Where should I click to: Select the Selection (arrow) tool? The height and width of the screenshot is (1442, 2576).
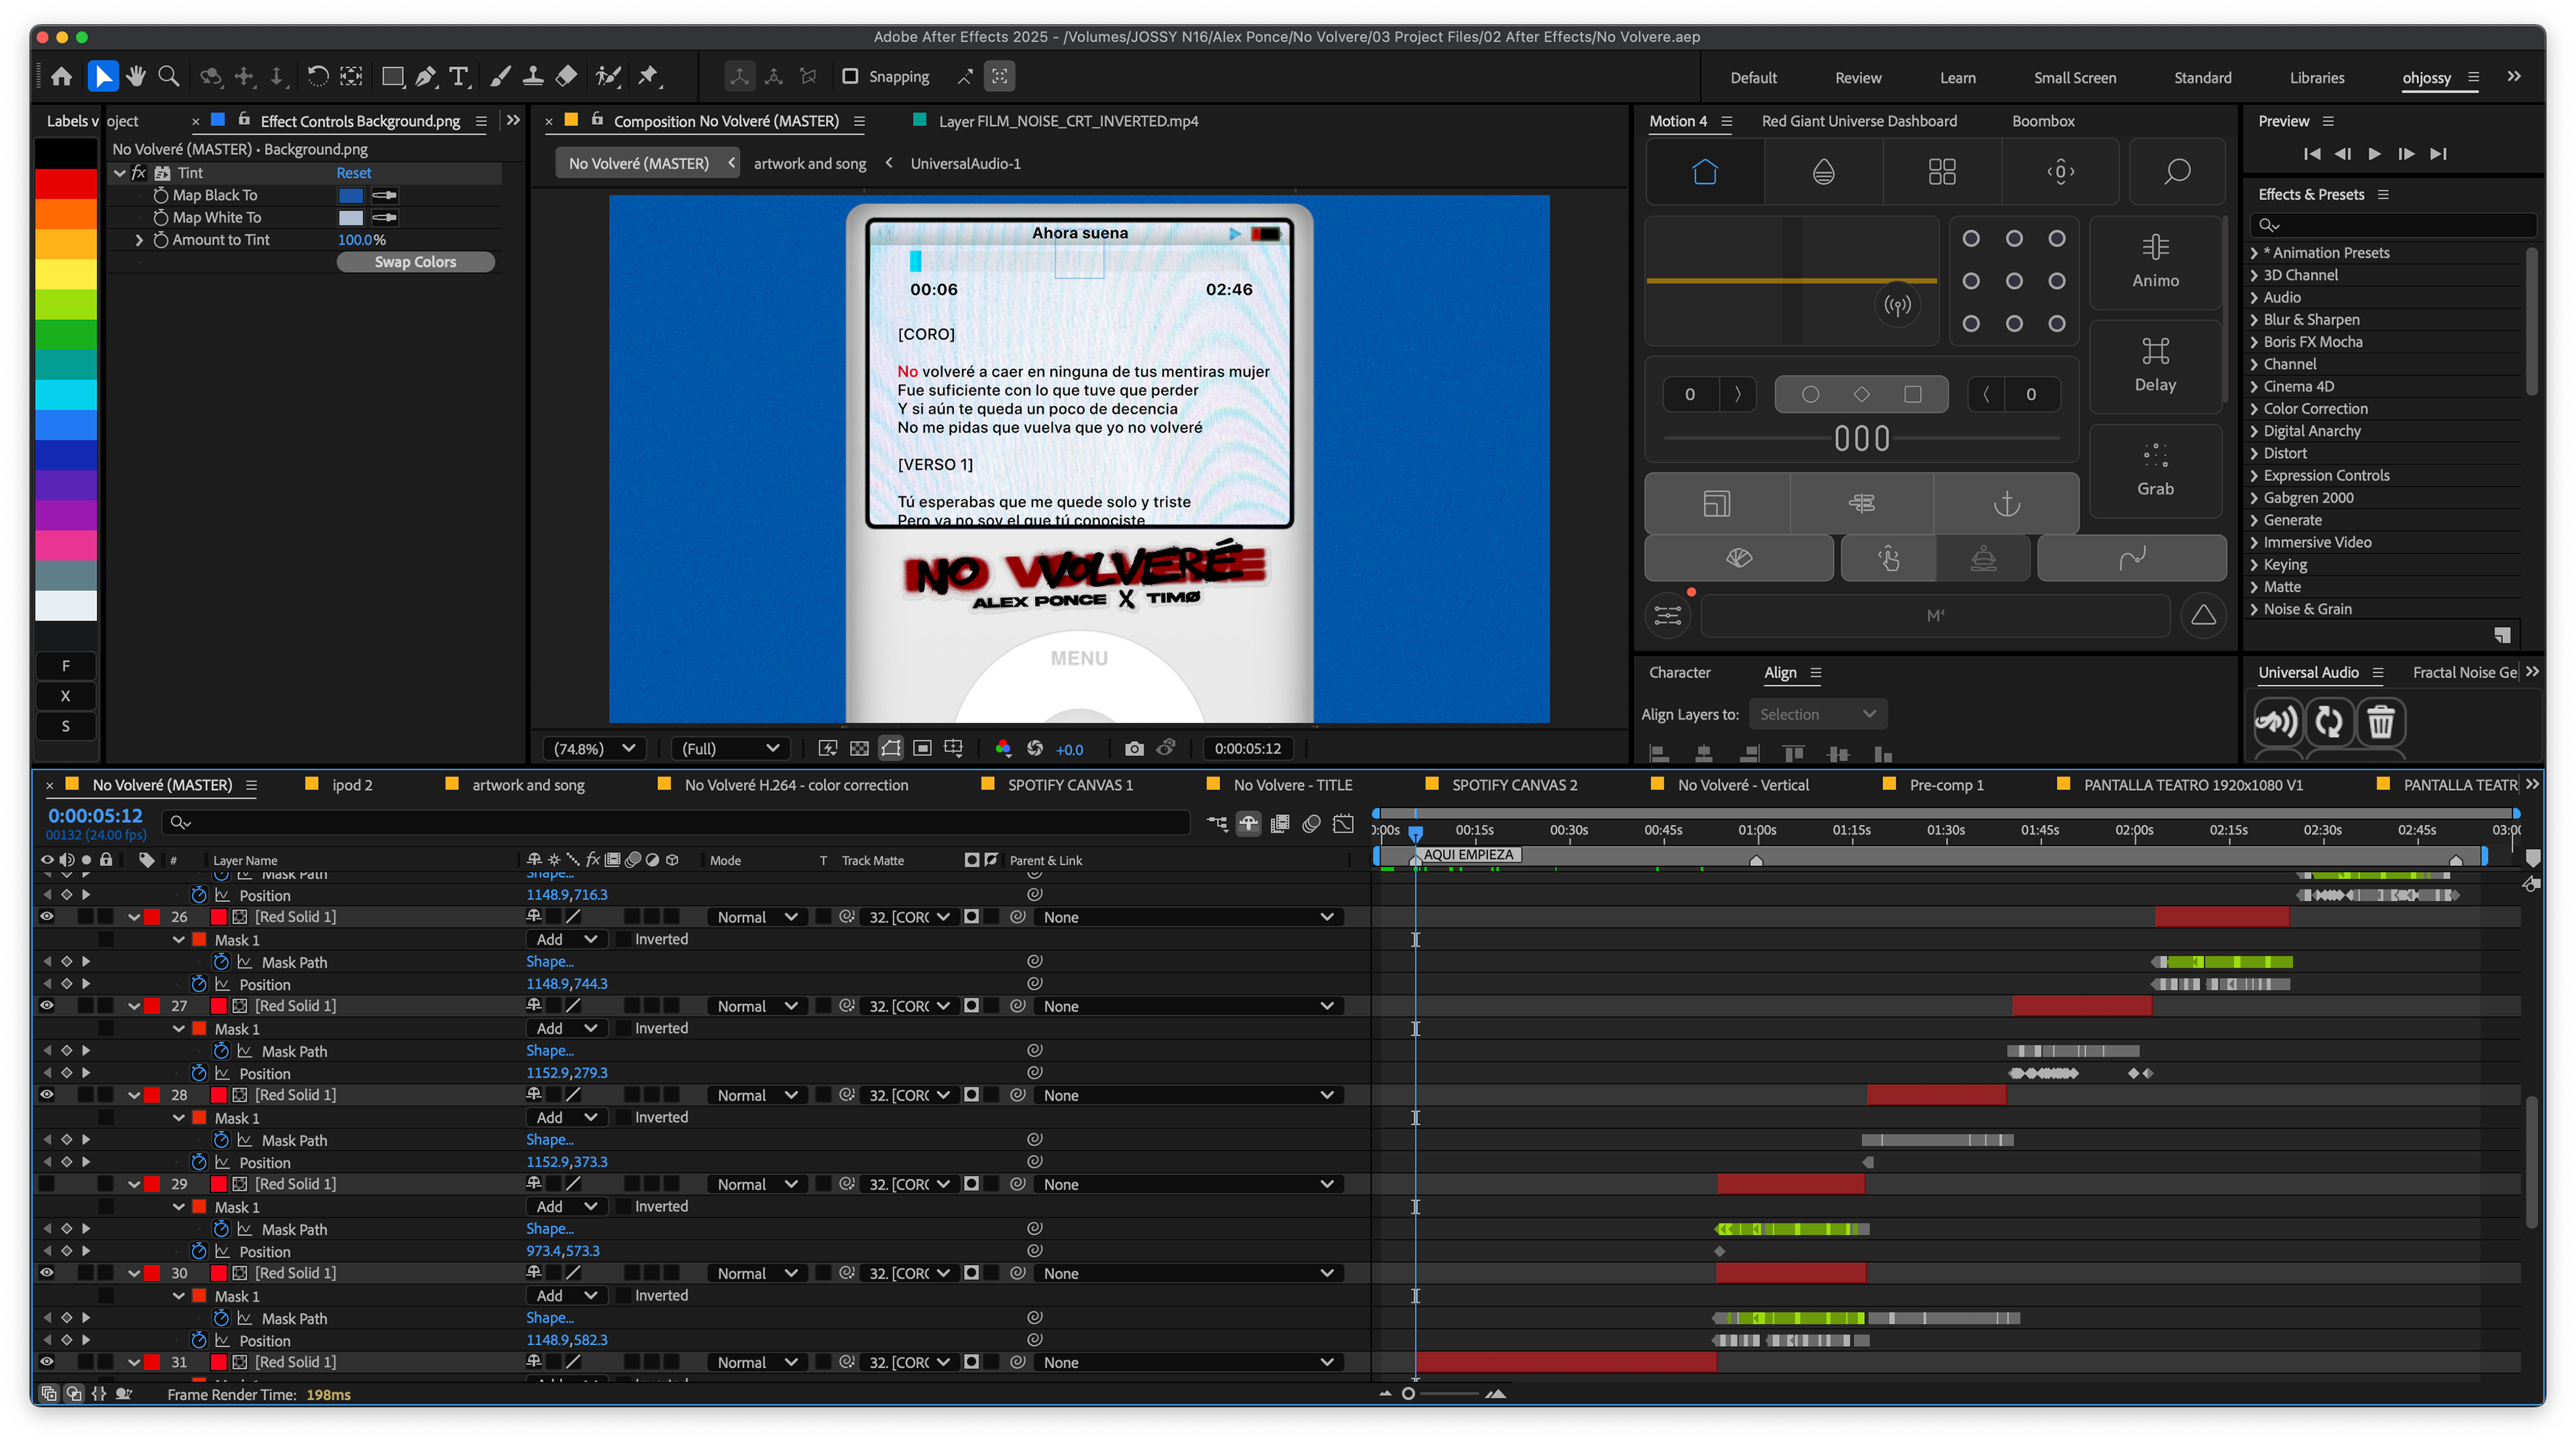point(102,76)
